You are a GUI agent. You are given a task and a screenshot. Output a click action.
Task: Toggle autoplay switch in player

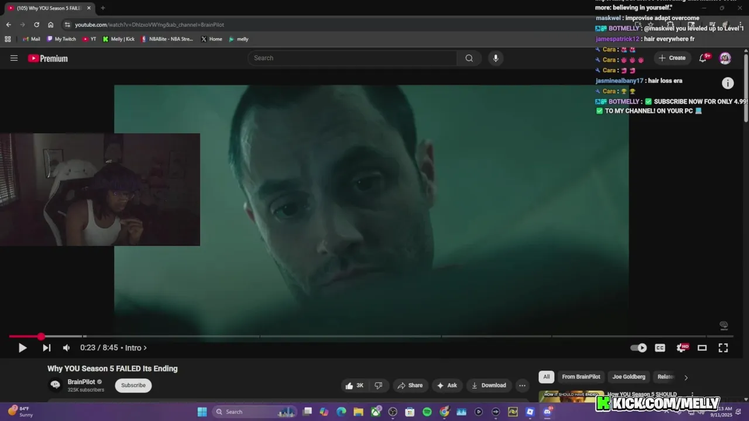tap(638, 348)
